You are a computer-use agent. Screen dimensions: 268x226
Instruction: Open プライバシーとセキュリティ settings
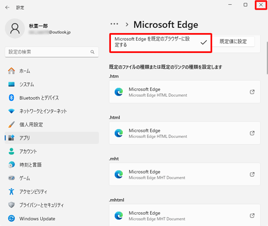pyautogui.click(x=52, y=205)
